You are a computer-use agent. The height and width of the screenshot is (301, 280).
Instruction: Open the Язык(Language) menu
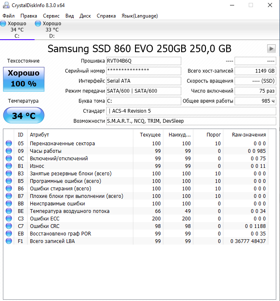pos(140,16)
